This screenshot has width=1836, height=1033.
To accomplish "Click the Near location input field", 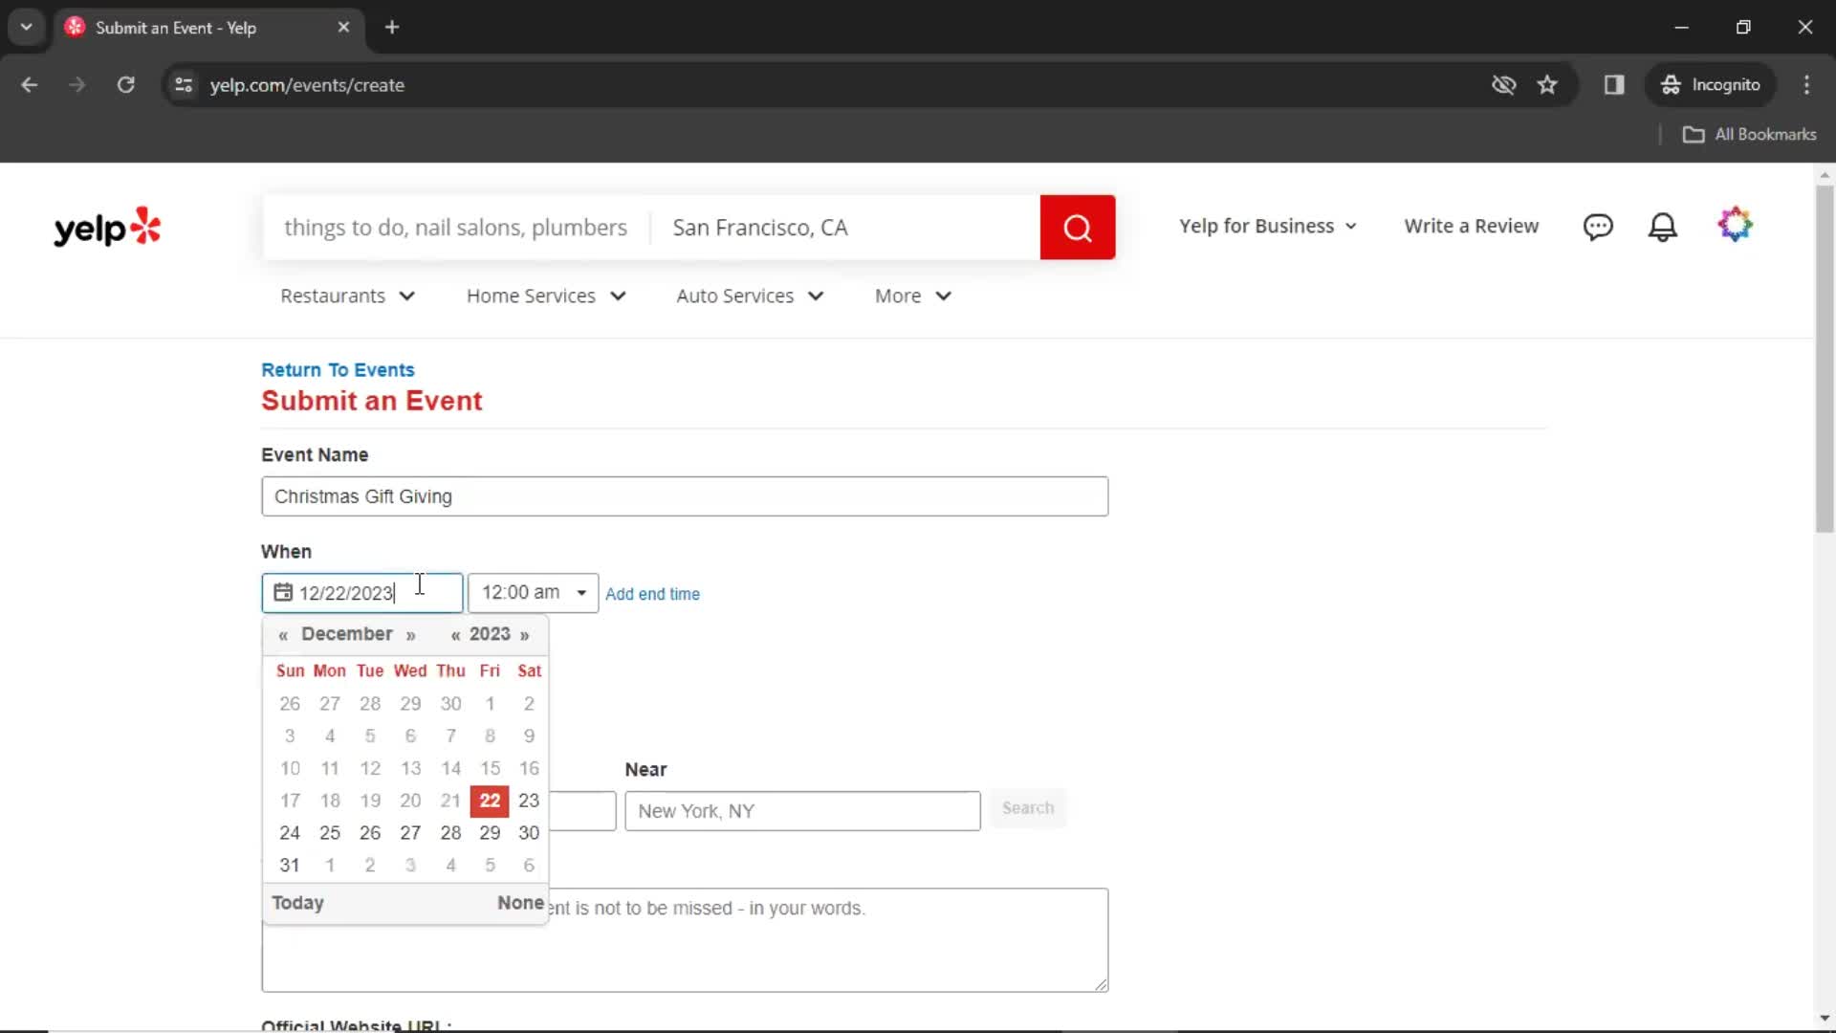I will (x=802, y=811).
